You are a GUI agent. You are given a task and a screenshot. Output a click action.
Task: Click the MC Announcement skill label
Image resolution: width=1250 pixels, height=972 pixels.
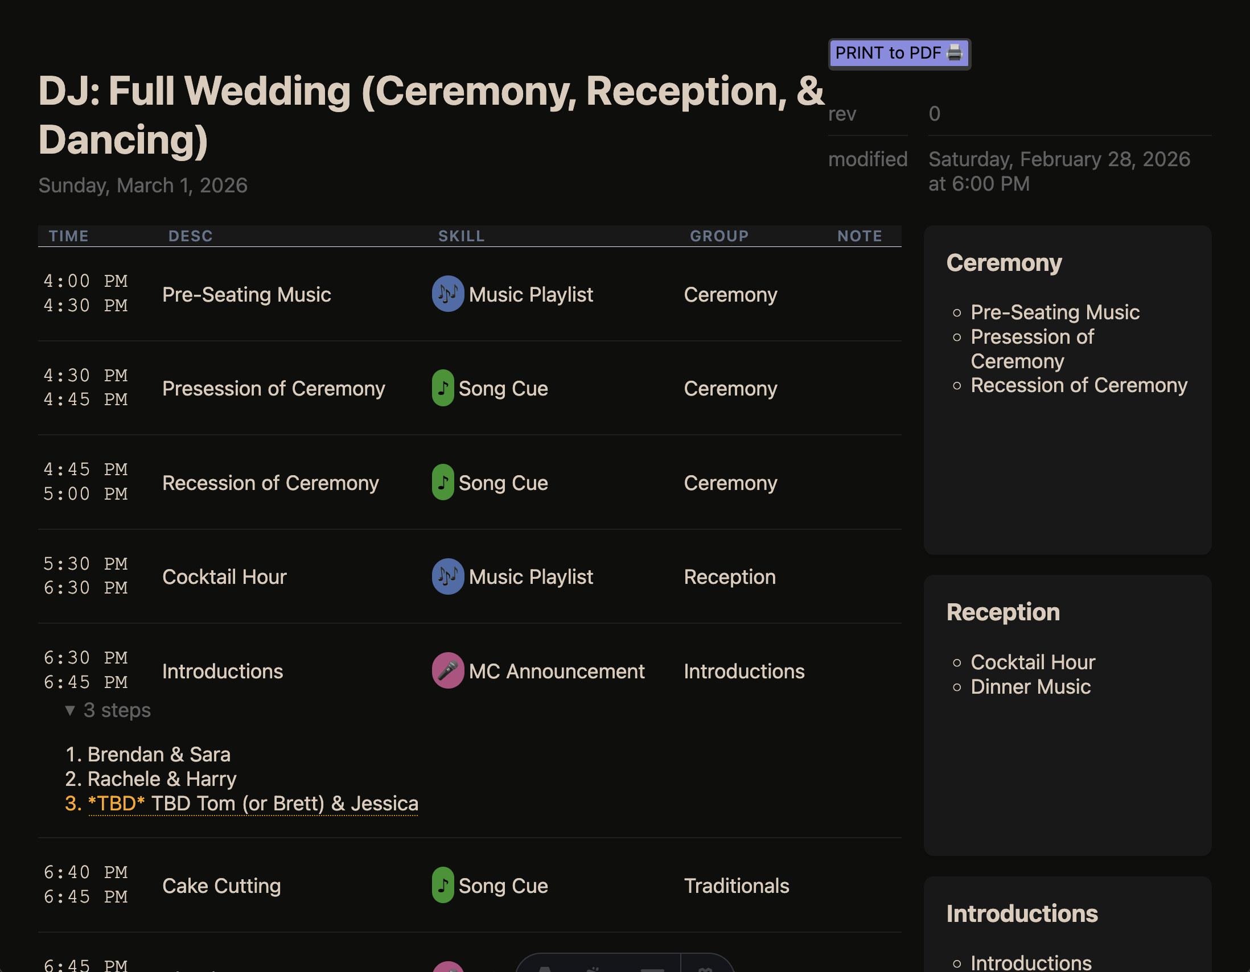(x=557, y=671)
